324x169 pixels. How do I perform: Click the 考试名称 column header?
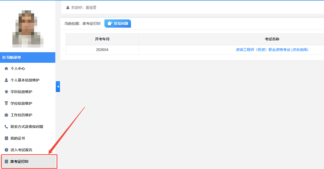pos(272,39)
